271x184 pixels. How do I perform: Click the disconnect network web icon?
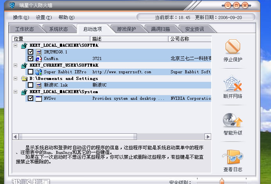click(233, 83)
